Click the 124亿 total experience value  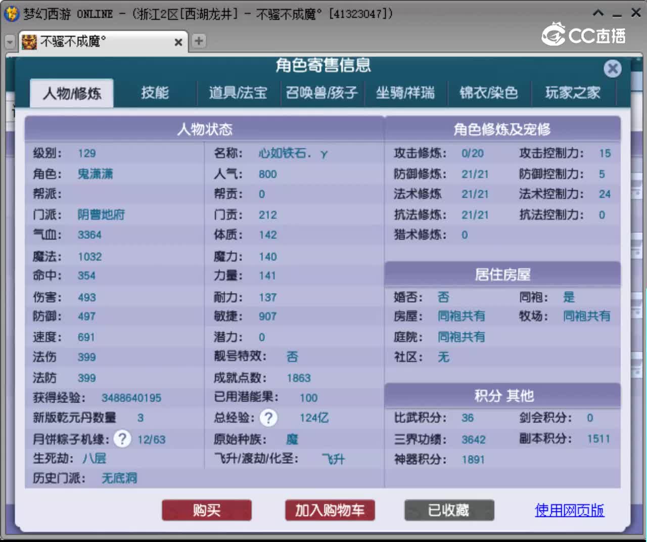tap(314, 418)
